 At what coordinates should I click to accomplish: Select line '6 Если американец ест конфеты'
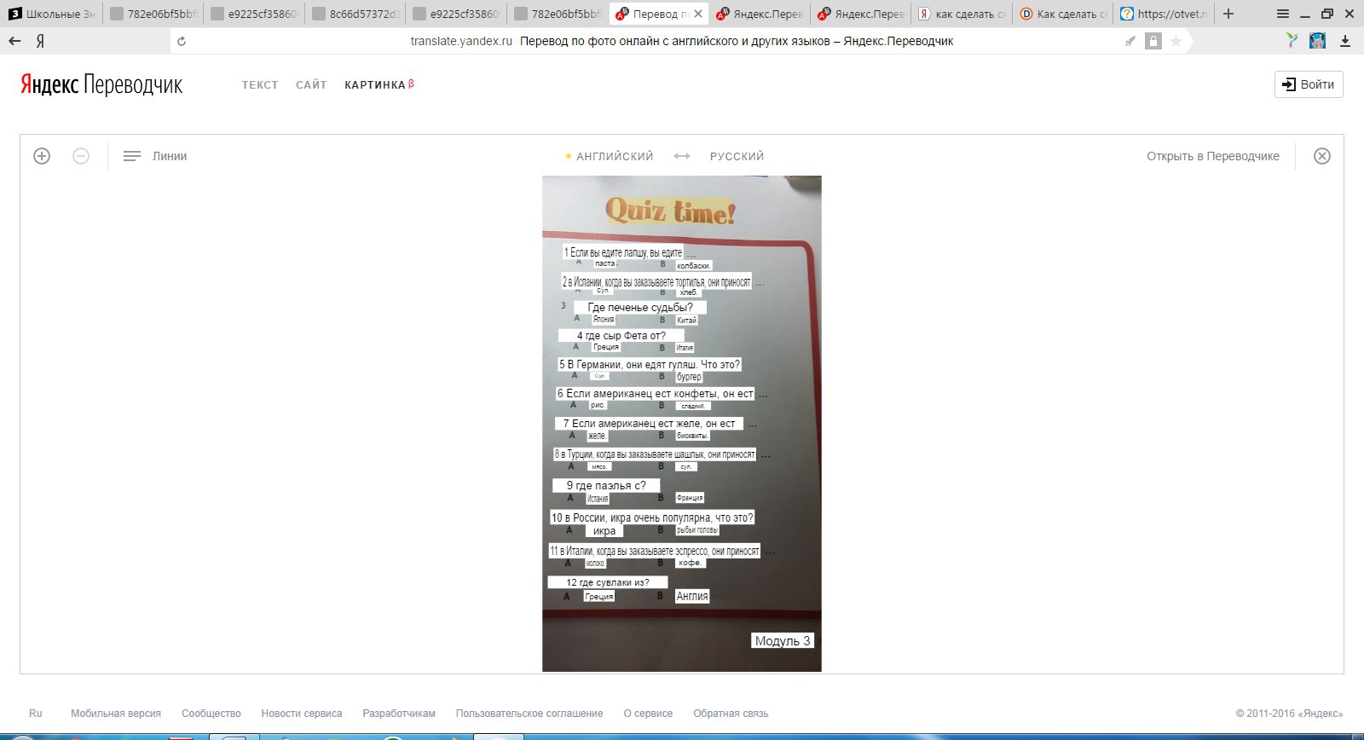click(656, 394)
